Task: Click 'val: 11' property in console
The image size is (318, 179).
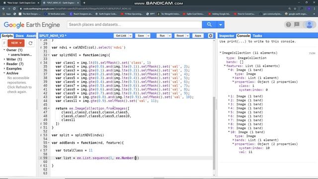Action: coord(245,152)
